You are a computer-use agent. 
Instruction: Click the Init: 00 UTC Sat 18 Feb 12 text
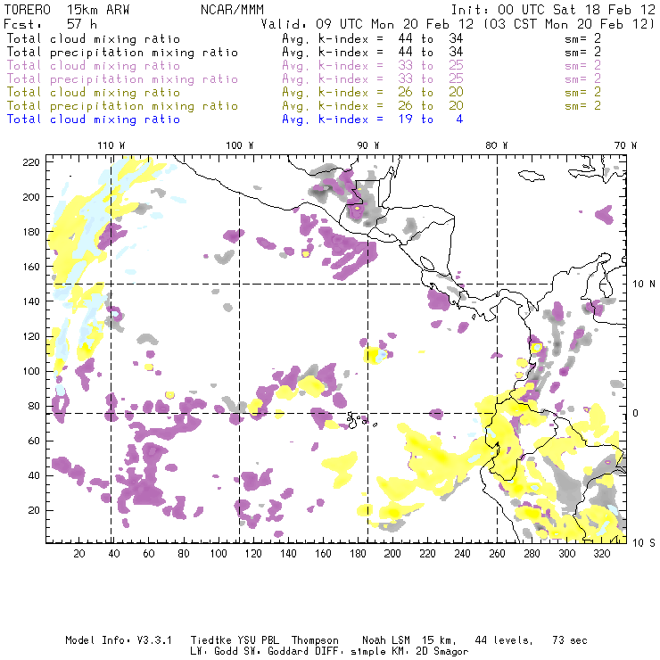click(553, 10)
